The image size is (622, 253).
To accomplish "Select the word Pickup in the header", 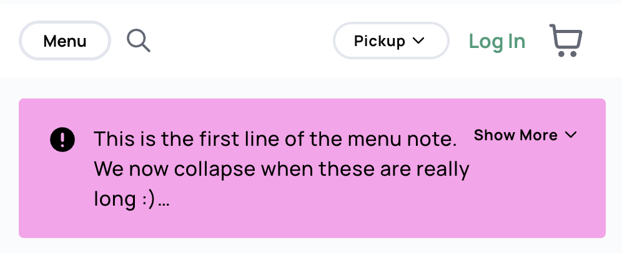I will point(380,41).
